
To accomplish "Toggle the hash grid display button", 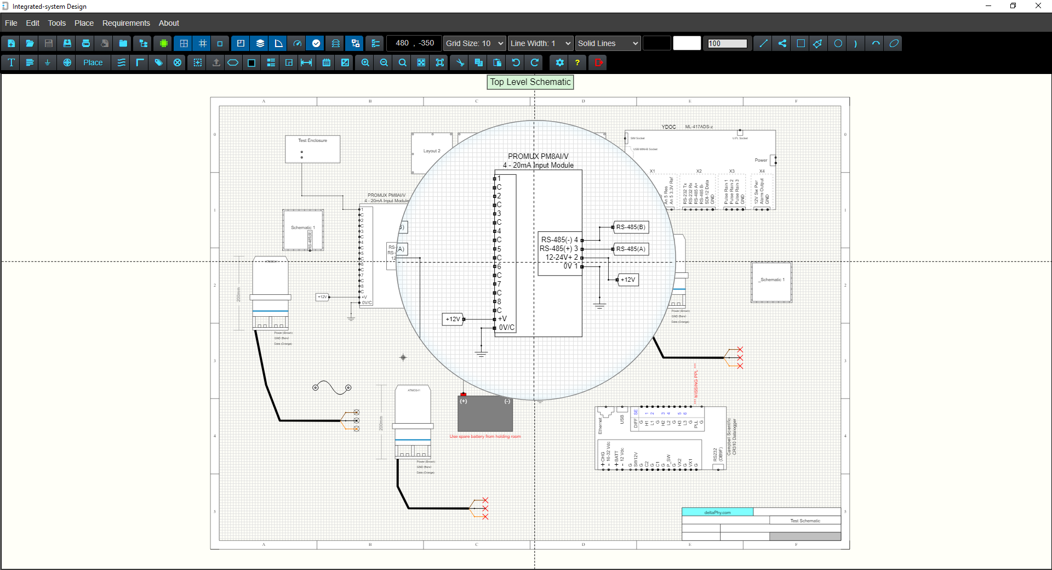I will tap(203, 43).
